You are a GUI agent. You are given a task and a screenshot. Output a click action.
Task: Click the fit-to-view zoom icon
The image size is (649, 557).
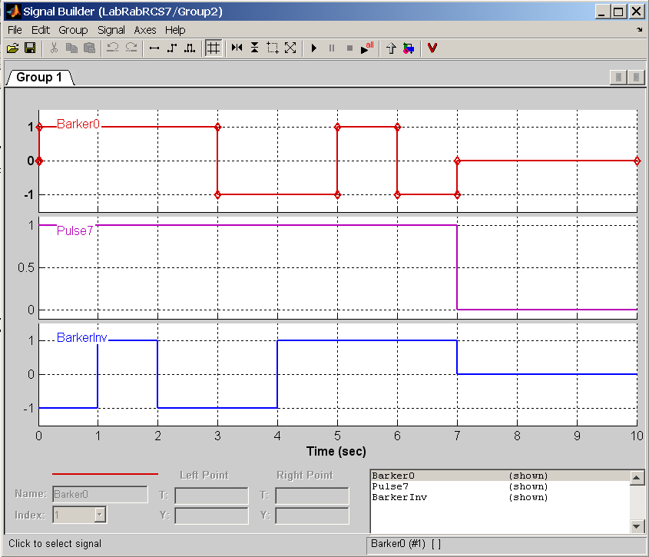(x=290, y=48)
